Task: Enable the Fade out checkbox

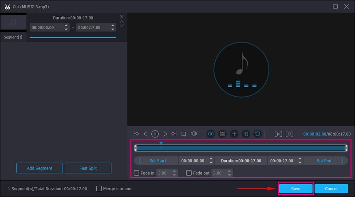Action: (189, 173)
